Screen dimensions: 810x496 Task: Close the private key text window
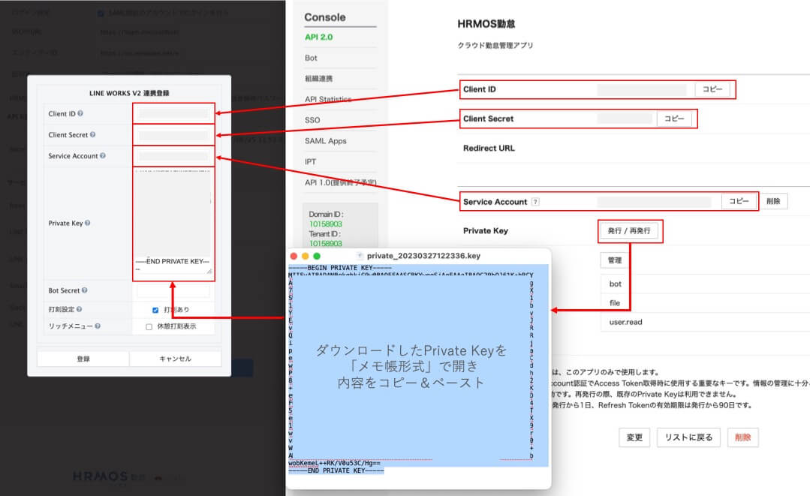point(294,256)
